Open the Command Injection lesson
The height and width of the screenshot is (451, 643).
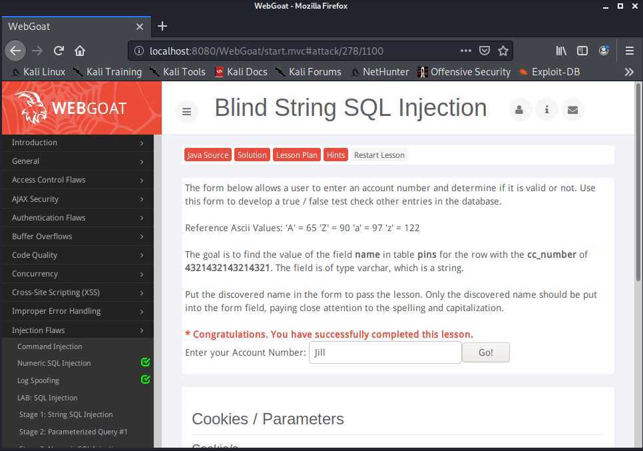click(50, 346)
